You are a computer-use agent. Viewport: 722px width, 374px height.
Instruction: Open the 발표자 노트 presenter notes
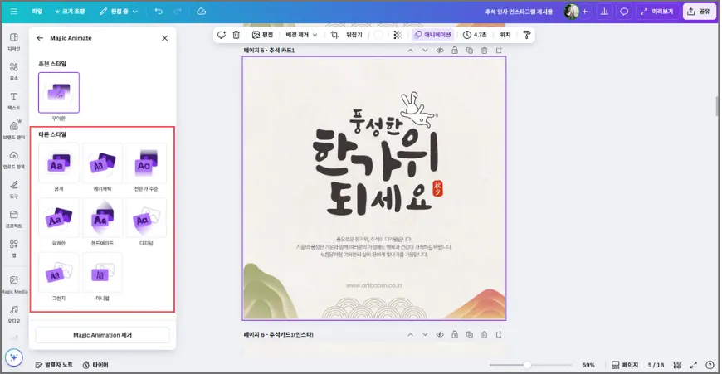click(x=54, y=365)
